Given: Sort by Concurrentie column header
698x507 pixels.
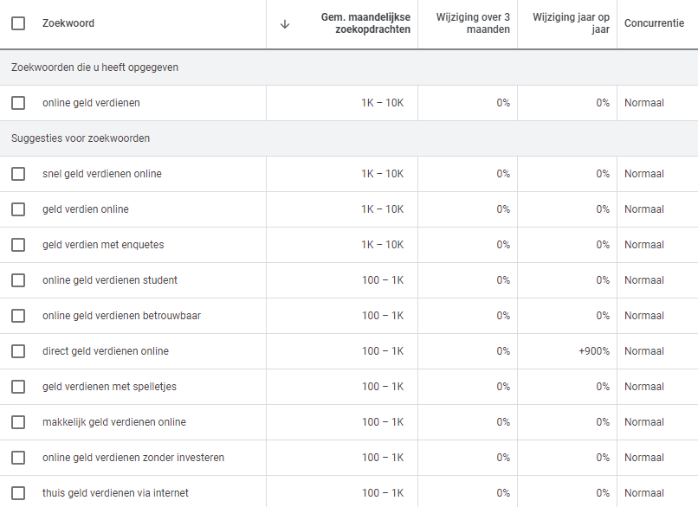Looking at the screenshot, I should 654,23.
